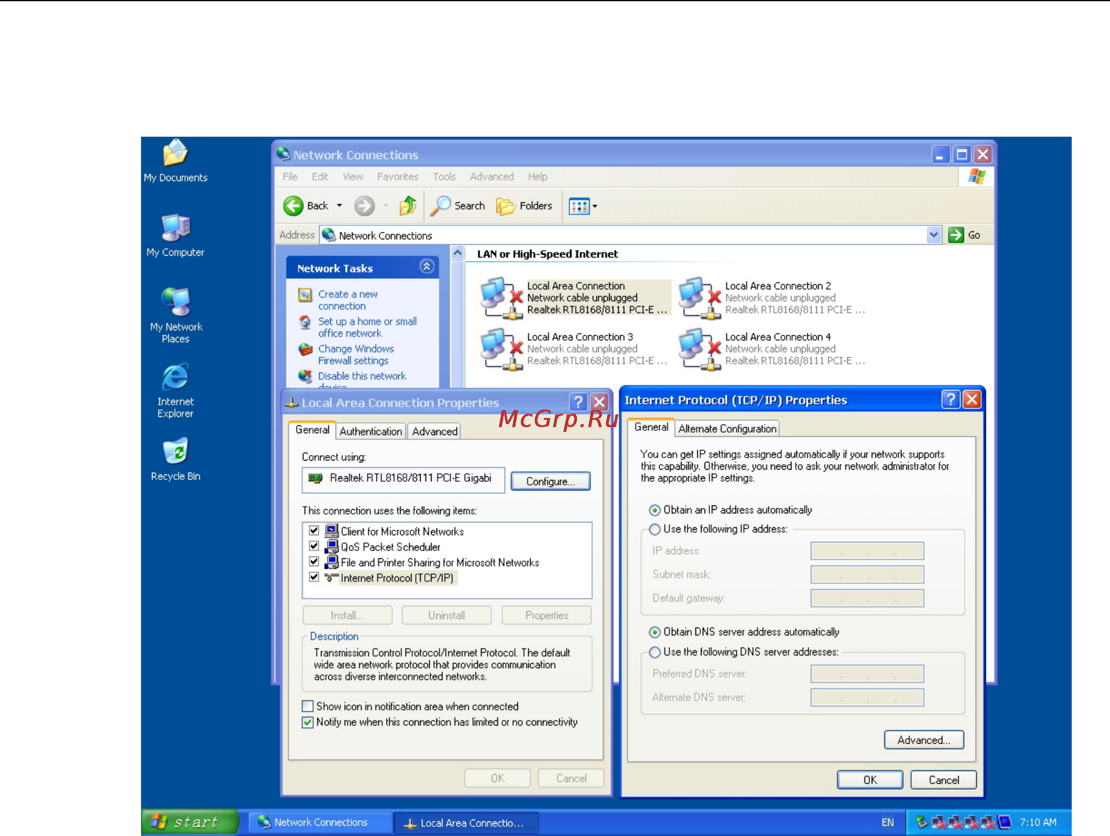The image size is (1110, 836).
Task: Open the Advanced menu in Network Connections
Action: pos(492,177)
